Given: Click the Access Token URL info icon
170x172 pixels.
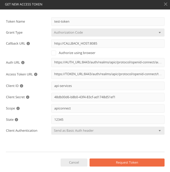Looking at the screenshot, I should [36, 74].
